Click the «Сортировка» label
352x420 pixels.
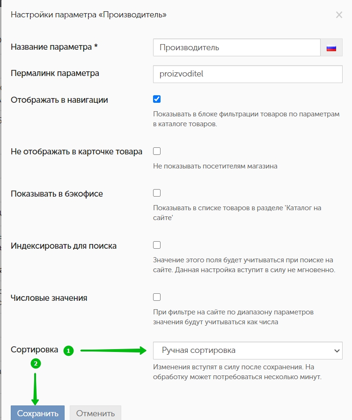click(35, 350)
